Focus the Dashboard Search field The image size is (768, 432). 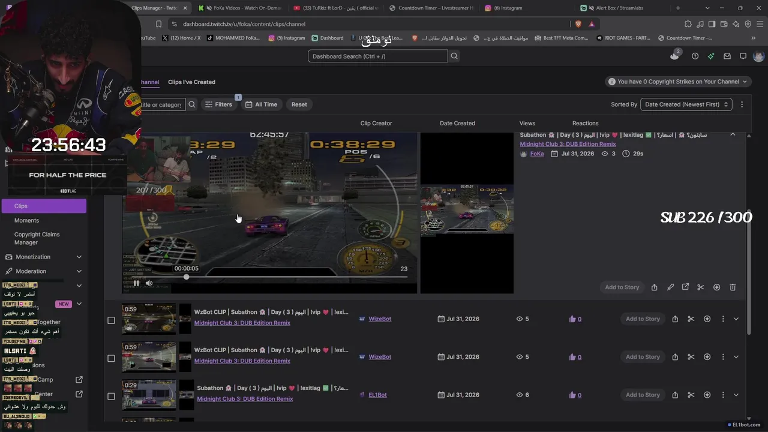(378, 56)
